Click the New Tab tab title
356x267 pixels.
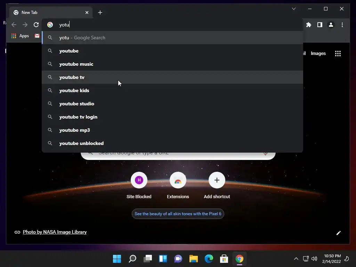tap(29, 13)
